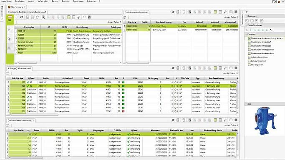Viewport: 285px width, 160px height.
Task: Toggle form view in Auftrags-Qualitätsmerkmal toolbar
Action: point(220,68)
